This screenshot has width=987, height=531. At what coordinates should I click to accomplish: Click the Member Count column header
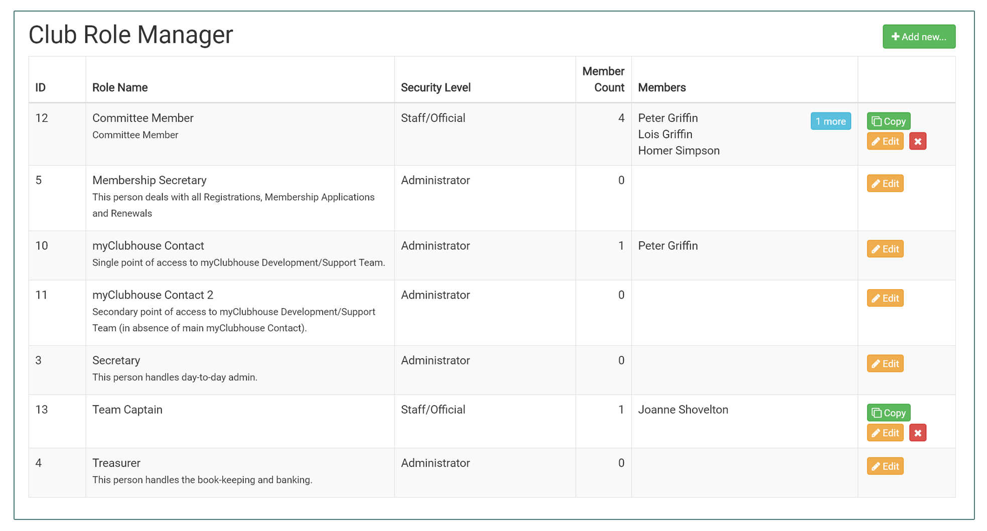[x=603, y=79]
